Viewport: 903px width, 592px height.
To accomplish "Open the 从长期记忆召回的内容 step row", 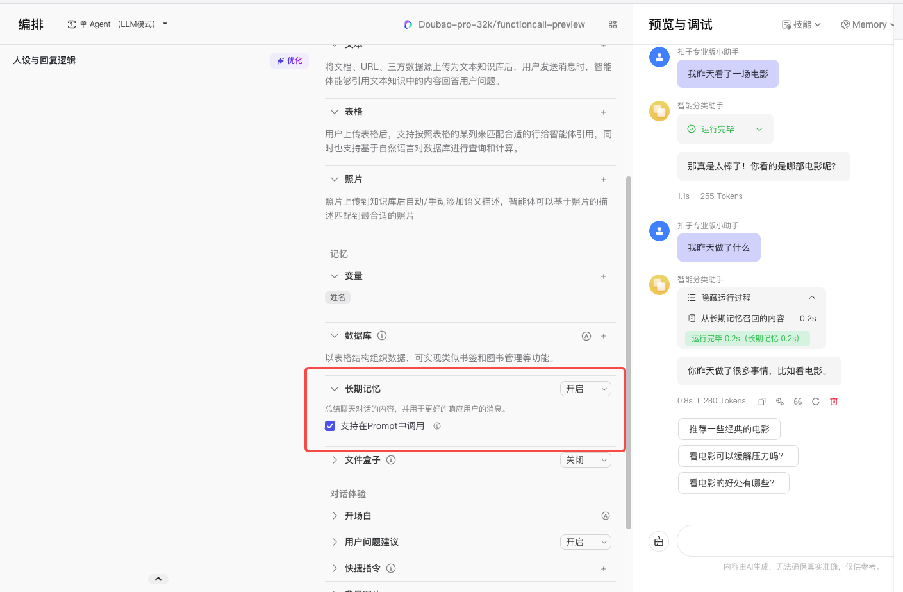I will [x=752, y=318].
